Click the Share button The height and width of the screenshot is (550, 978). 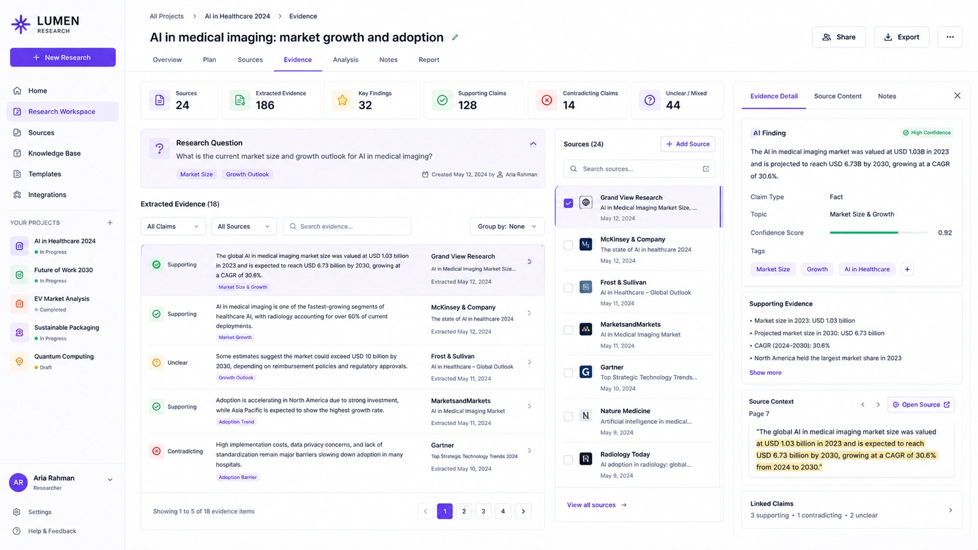pos(839,37)
